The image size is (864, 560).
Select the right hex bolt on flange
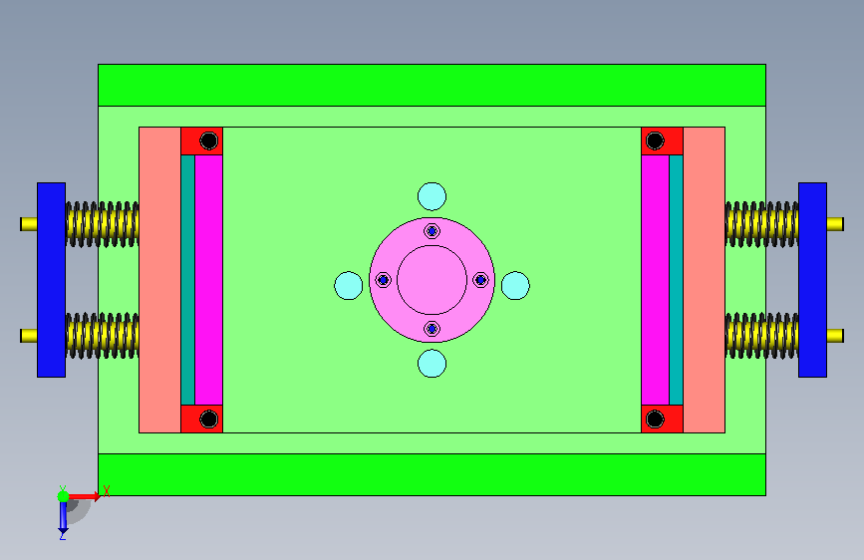[x=480, y=280]
